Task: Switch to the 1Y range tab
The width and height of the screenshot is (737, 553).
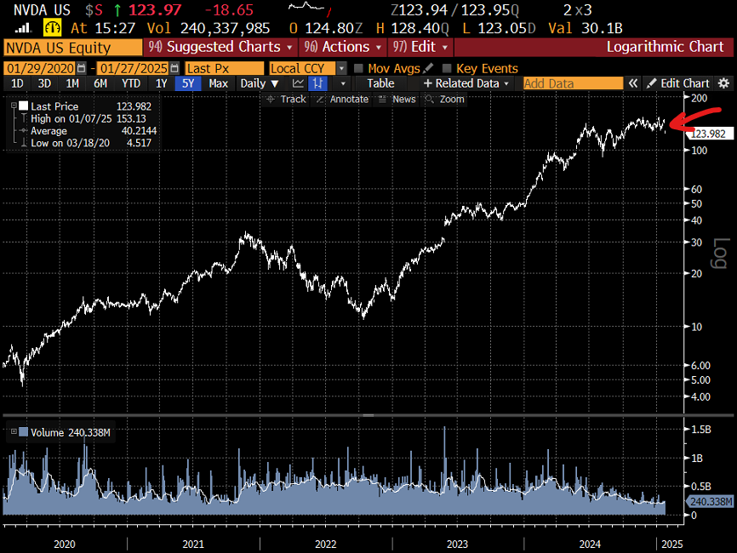Action: click(x=163, y=83)
